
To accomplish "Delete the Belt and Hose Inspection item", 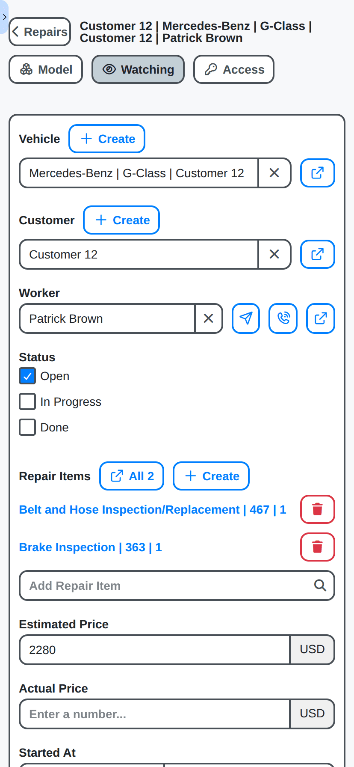I will [x=318, y=509].
